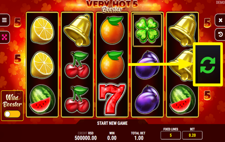Open game history clock icon

coord(220,34)
